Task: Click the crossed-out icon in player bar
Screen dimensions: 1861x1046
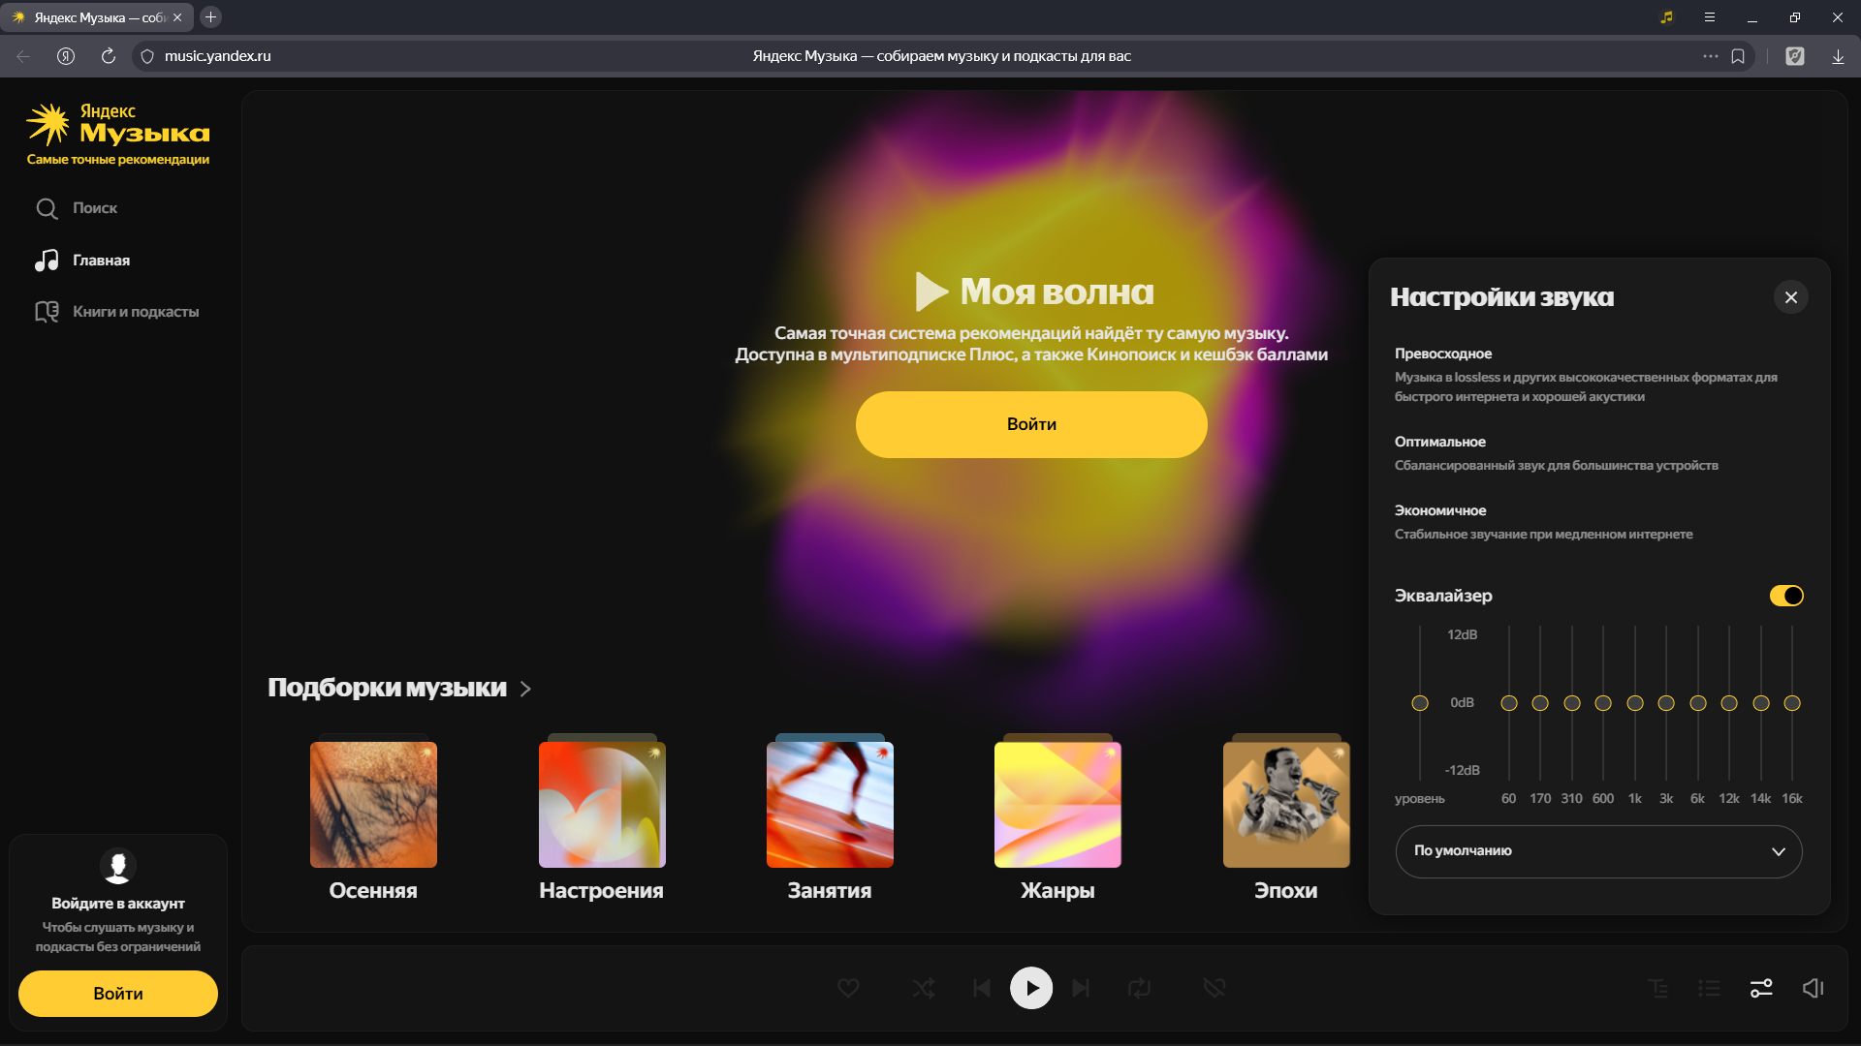Action: pyautogui.click(x=1214, y=988)
